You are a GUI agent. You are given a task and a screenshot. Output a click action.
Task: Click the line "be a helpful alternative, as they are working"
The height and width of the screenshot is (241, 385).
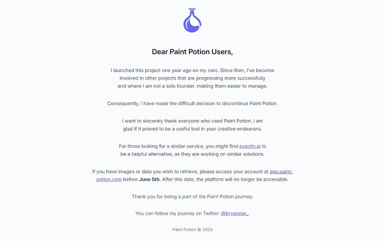click(x=193, y=154)
